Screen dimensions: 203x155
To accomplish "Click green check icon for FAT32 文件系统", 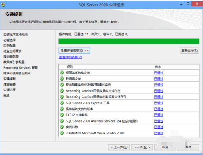I will pos(62,115).
